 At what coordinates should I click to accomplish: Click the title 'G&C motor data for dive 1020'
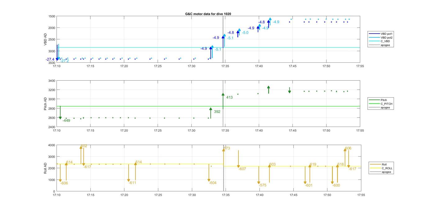point(208,14)
